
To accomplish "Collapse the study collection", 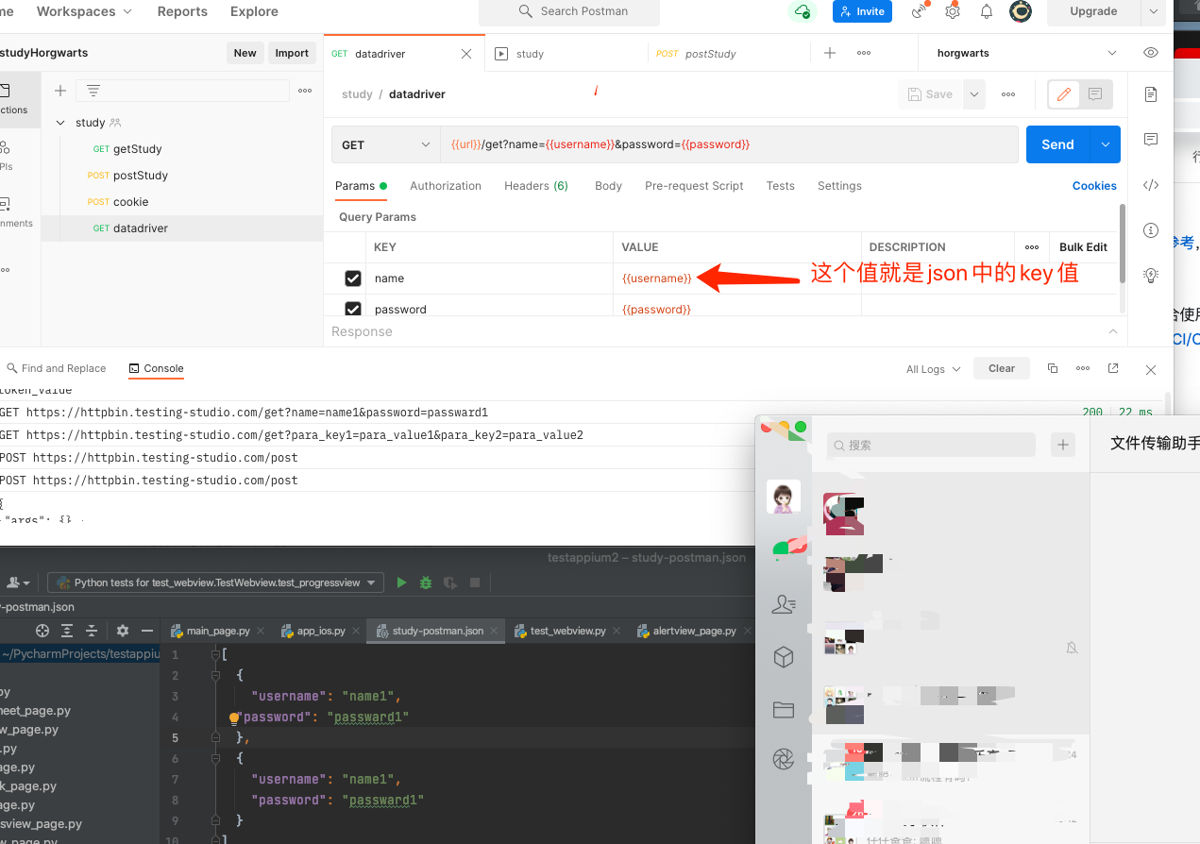I will [x=60, y=123].
